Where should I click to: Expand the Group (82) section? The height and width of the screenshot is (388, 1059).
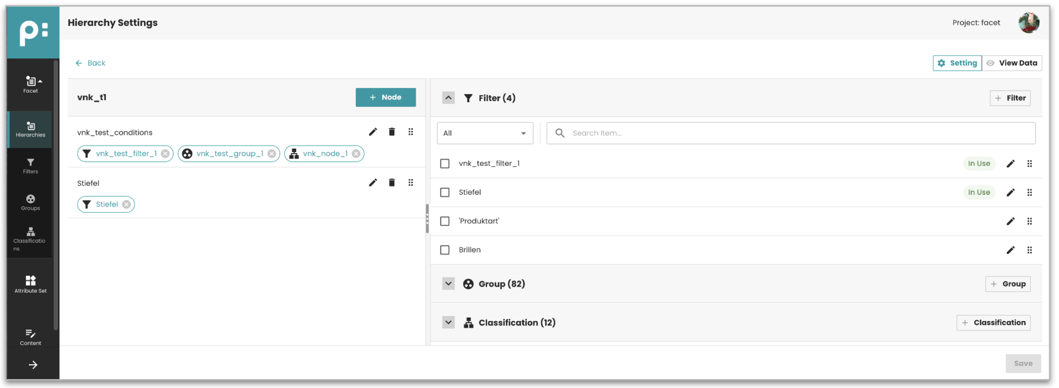point(448,284)
